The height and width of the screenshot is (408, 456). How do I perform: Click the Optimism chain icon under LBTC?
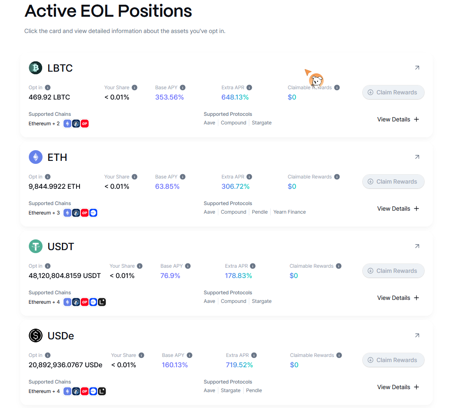[x=85, y=124]
